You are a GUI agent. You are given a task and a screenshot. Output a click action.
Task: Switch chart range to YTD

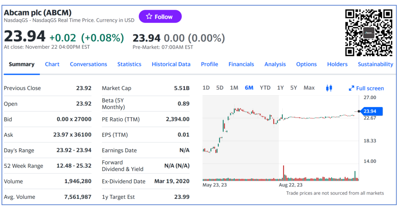(x=265, y=88)
